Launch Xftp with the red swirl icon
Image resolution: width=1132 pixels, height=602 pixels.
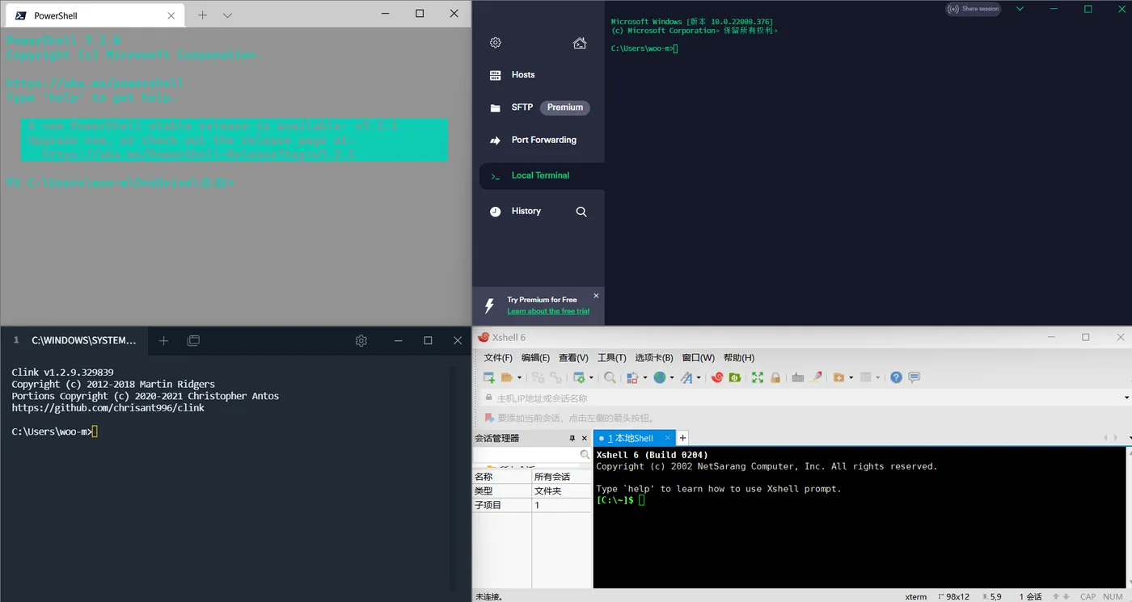pyautogui.click(x=717, y=377)
